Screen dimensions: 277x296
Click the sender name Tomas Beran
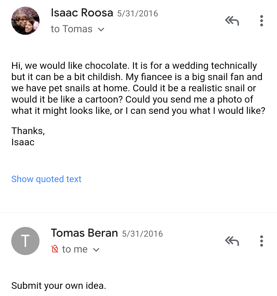click(84, 233)
